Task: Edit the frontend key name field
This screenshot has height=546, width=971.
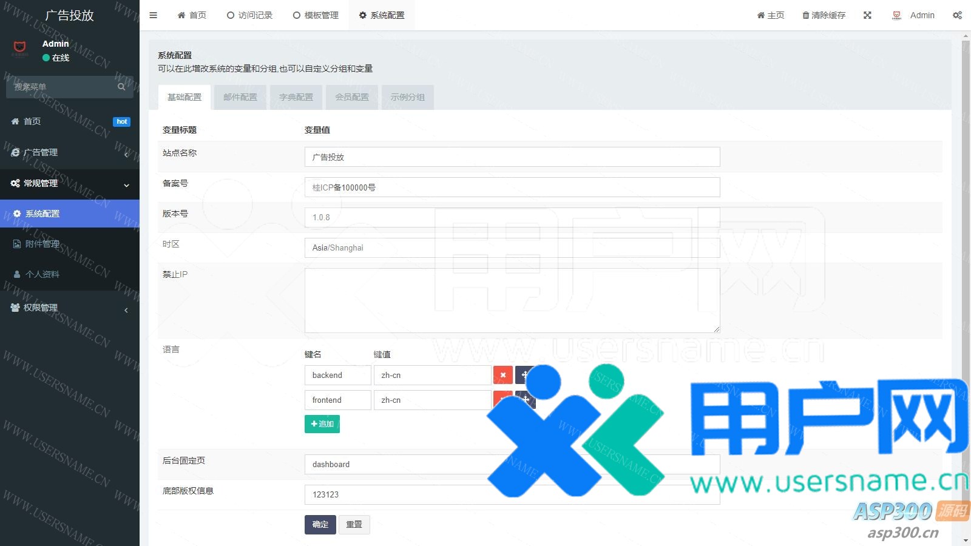Action: (x=337, y=400)
